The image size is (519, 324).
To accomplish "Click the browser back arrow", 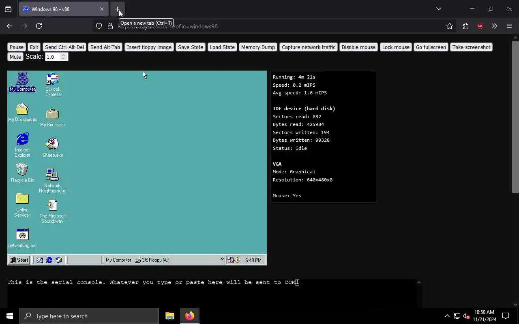I will (x=10, y=26).
